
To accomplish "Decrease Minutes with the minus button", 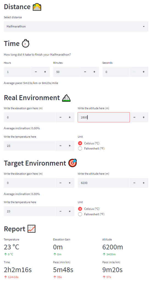I will [x=85, y=72].
